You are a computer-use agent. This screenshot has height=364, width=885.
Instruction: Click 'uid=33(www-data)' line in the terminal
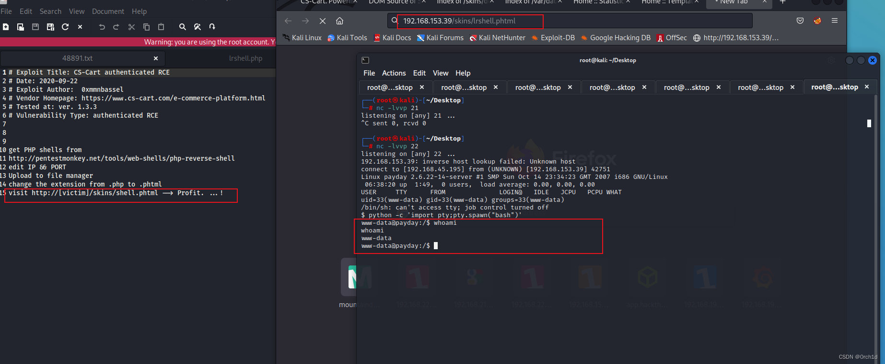(463, 200)
